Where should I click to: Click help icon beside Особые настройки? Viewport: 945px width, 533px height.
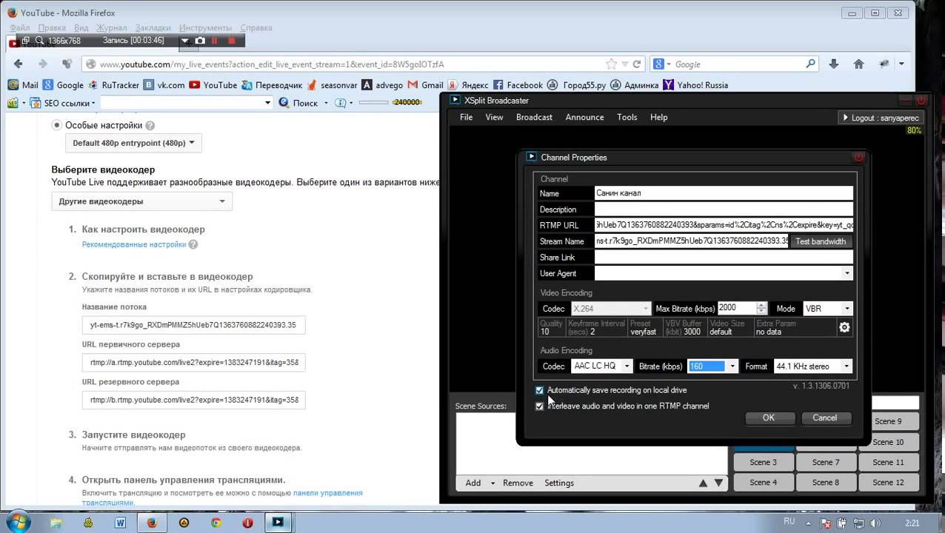[150, 126]
